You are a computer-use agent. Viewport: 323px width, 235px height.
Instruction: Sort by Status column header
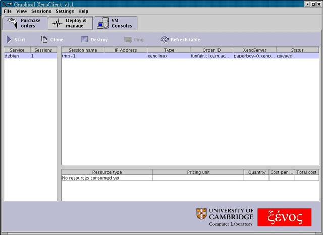pos(297,50)
